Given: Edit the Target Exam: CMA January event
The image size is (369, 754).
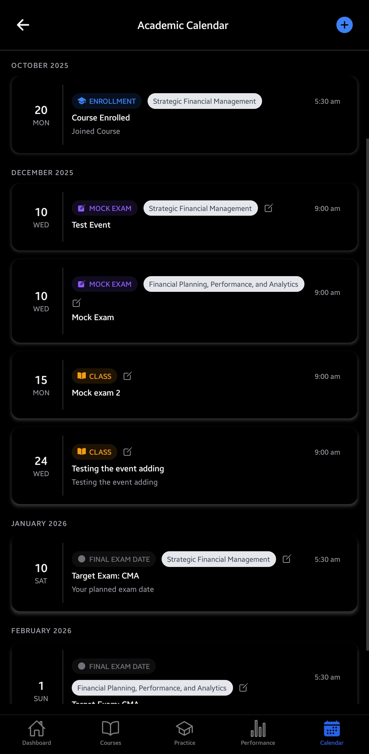Looking at the screenshot, I should point(287,559).
